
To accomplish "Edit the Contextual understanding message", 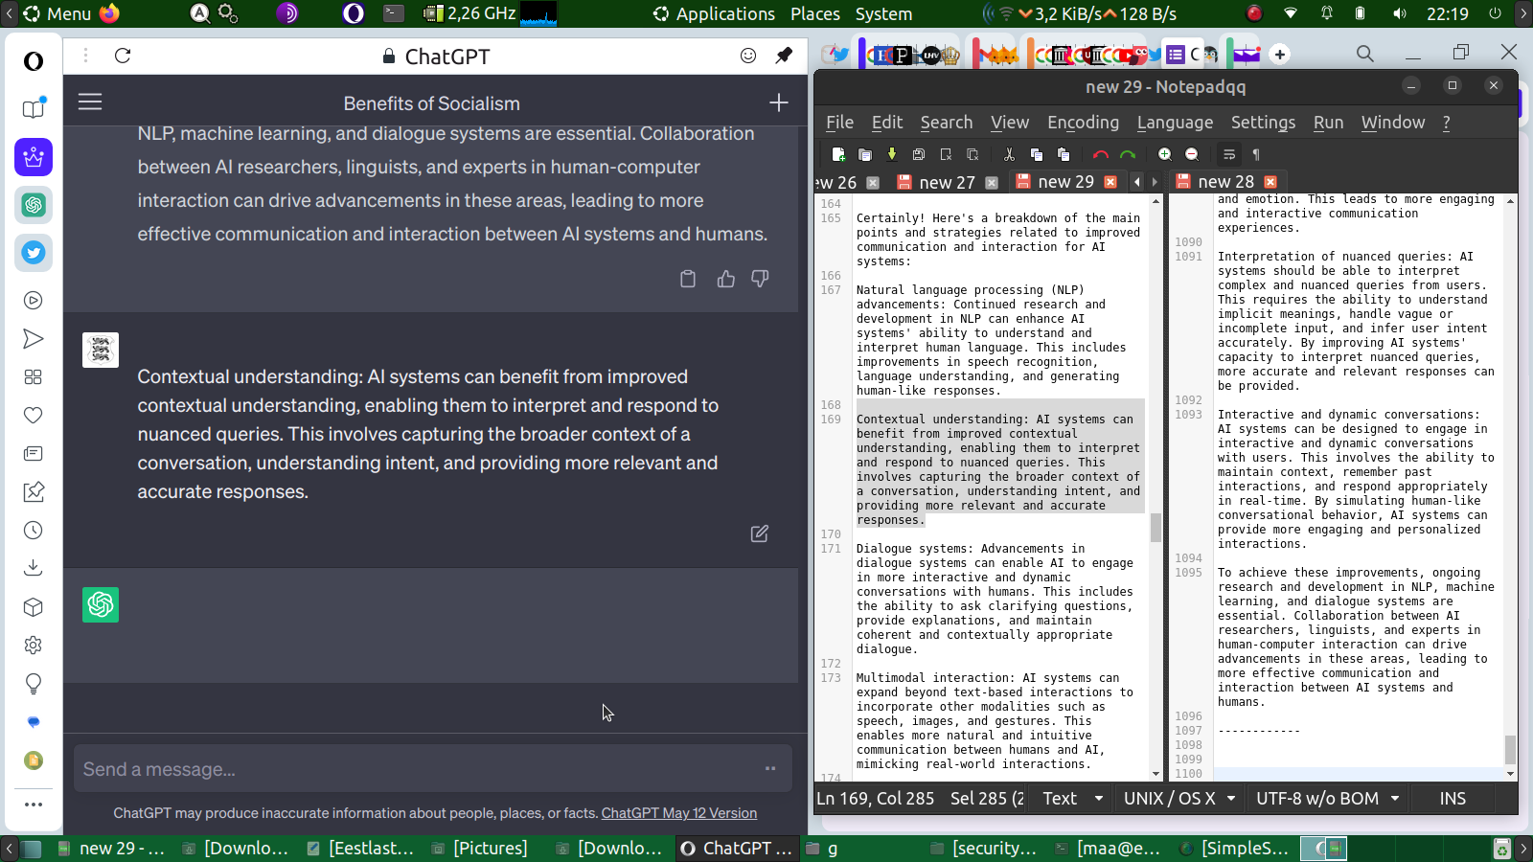I will pyautogui.click(x=760, y=533).
